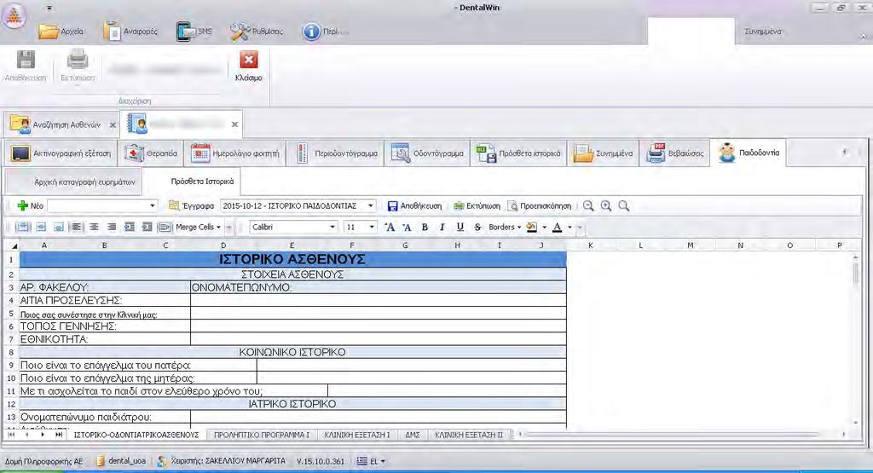Screen dimensions: 873x473
Task: Click the ribbon Αποθήκευση floppy disk icon
Action: pyautogui.click(x=26, y=61)
